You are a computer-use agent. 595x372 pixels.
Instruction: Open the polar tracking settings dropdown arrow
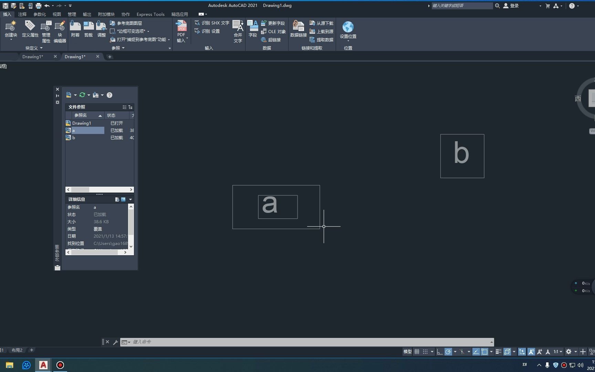tap(455, 352)
